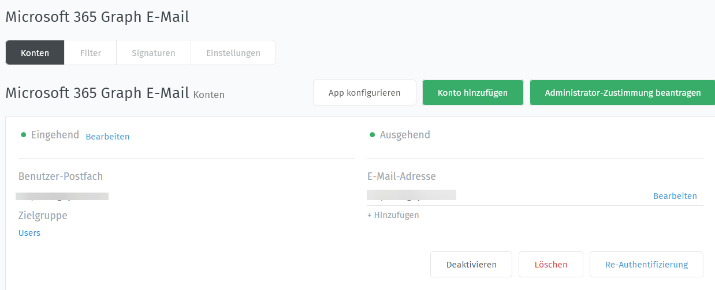
Task: Select the Zielgruppe label
Action: pyautogui.click(x=43, y=216)
